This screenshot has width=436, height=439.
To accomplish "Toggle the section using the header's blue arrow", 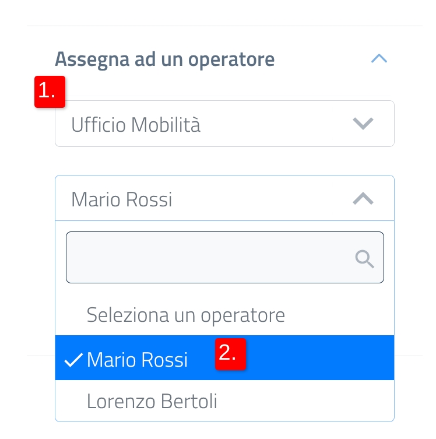I will click(x=379, y=58).
